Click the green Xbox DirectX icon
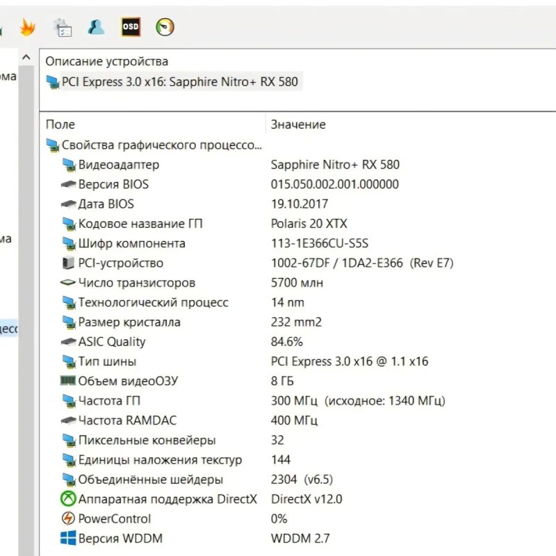The image size is (556, 556). point(68,499)
